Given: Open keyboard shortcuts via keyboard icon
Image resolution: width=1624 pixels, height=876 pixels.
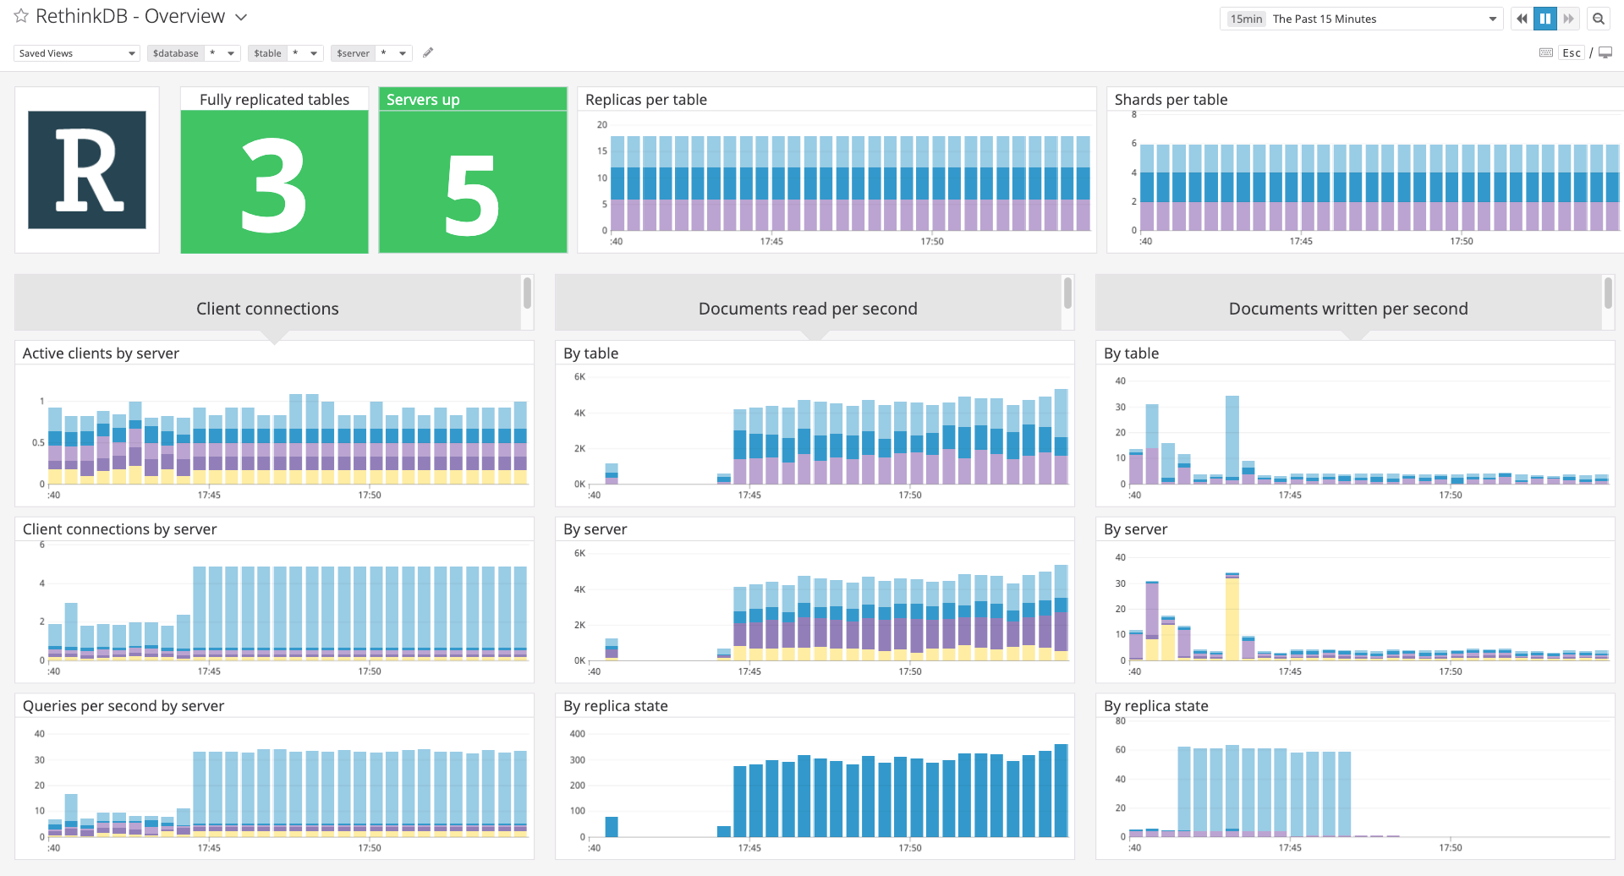Looking at the screenshot, I should pos(1546,52).
